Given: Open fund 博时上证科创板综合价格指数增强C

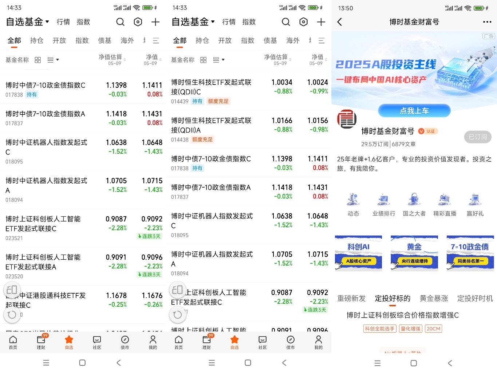Looking at the screenshot, I should (x=403, y=315).
